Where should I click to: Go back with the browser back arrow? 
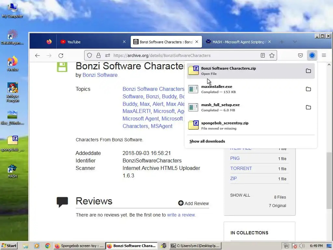(37, 55)
